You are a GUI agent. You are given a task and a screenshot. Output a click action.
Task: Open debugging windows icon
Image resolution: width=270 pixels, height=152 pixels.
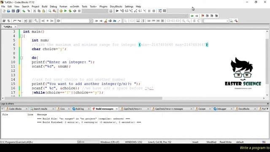[160, 11]
